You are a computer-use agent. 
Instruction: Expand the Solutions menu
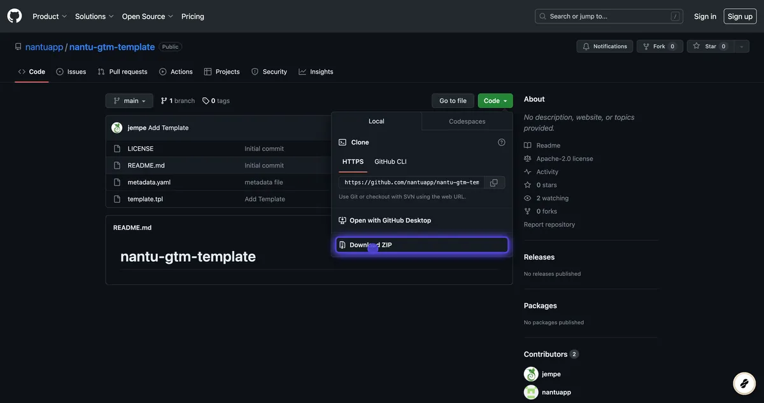tap(94, 17)
